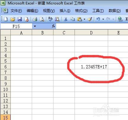Paste with the clipboard icon
Viewport: 128px width, 120px height.
point(80,19)
